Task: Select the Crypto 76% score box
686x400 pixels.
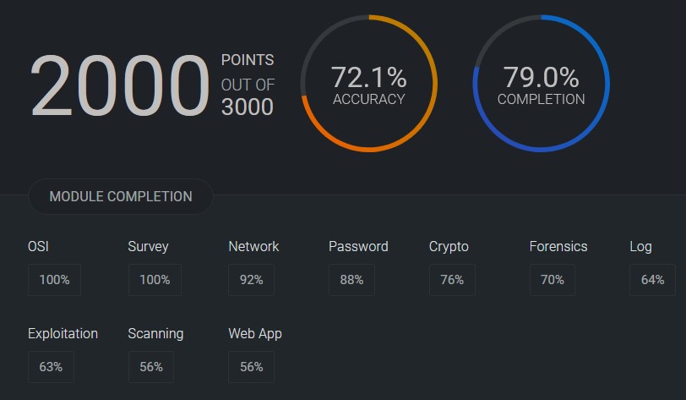Action: (x=452, y=280)
